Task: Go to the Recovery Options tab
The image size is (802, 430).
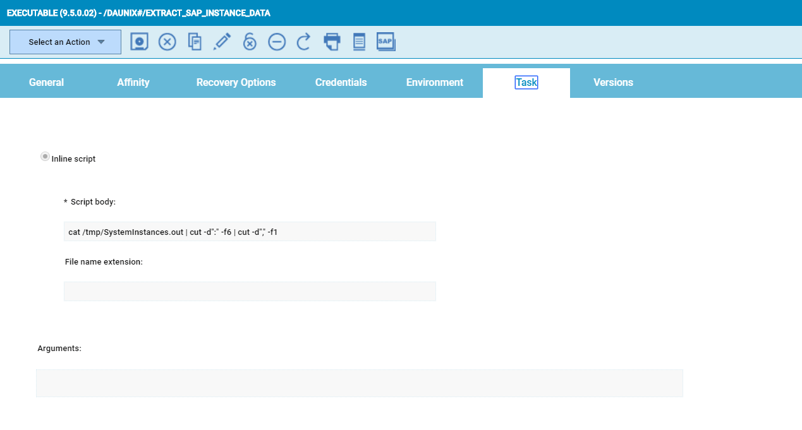Action: tap(236, 83)
